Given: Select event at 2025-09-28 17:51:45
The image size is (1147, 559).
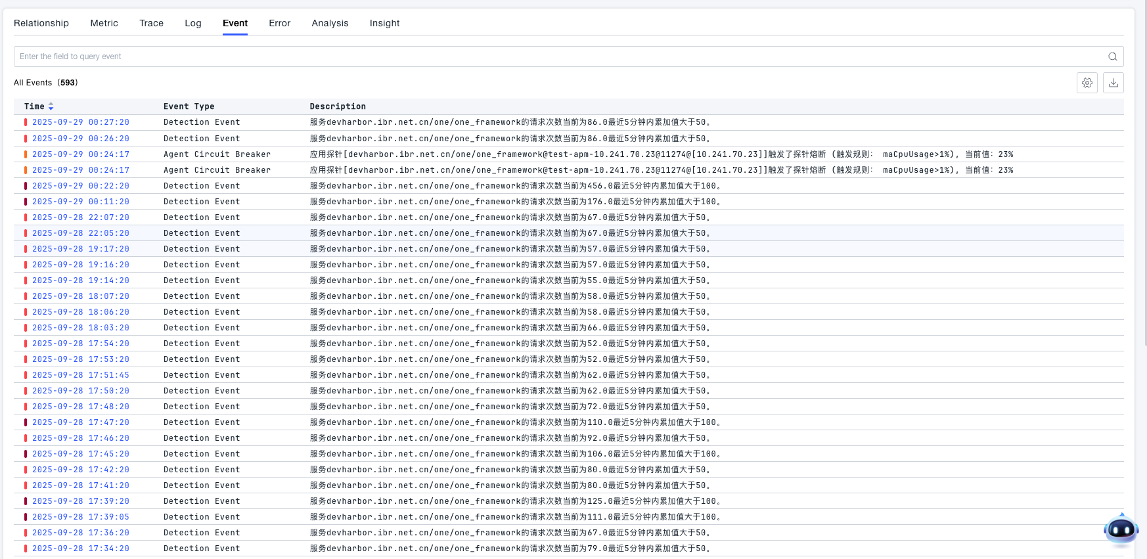Looking at the screenshot, I should click(81, 375).
